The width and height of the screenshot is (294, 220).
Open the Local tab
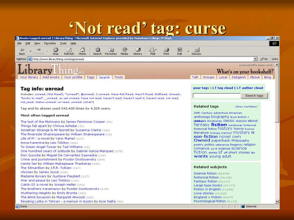tap(223, 77)
